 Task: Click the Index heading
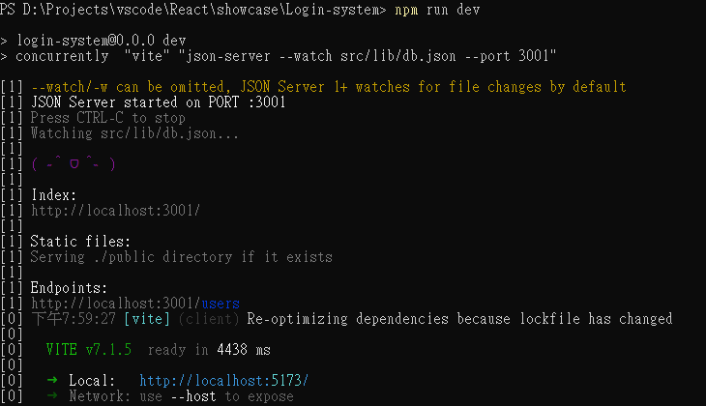pyautogui.click(x=53, y=195)
